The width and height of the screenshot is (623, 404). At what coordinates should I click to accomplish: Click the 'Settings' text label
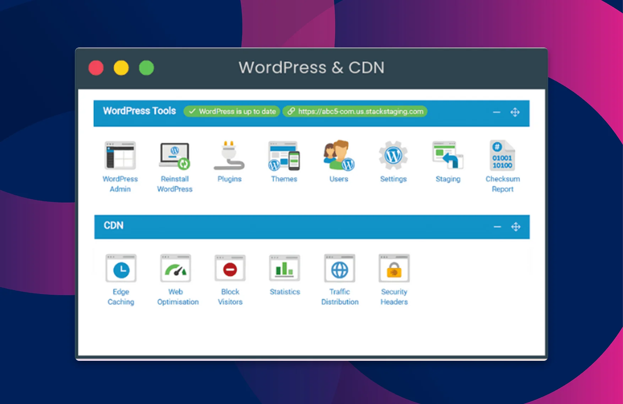pyautogui.click(x=393, y=179)
